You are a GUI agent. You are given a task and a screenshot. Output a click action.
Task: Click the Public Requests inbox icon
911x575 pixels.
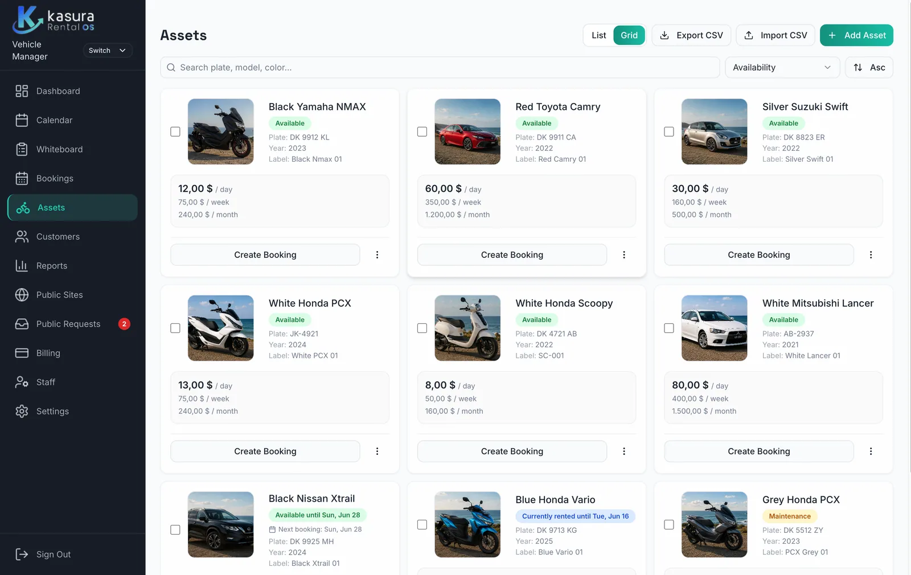[22, 324]
